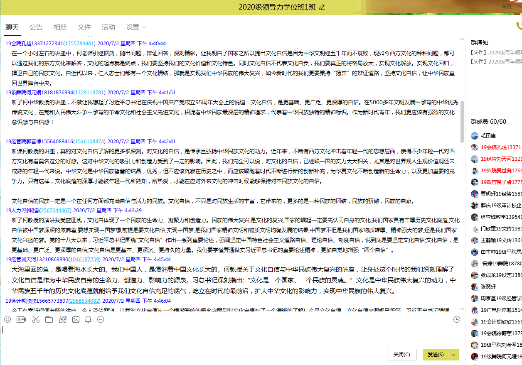Image resolution: width=522 pixels, height=365 pixels.
Task: Expand the send options dropdown arrow
Action: point(453,355)
